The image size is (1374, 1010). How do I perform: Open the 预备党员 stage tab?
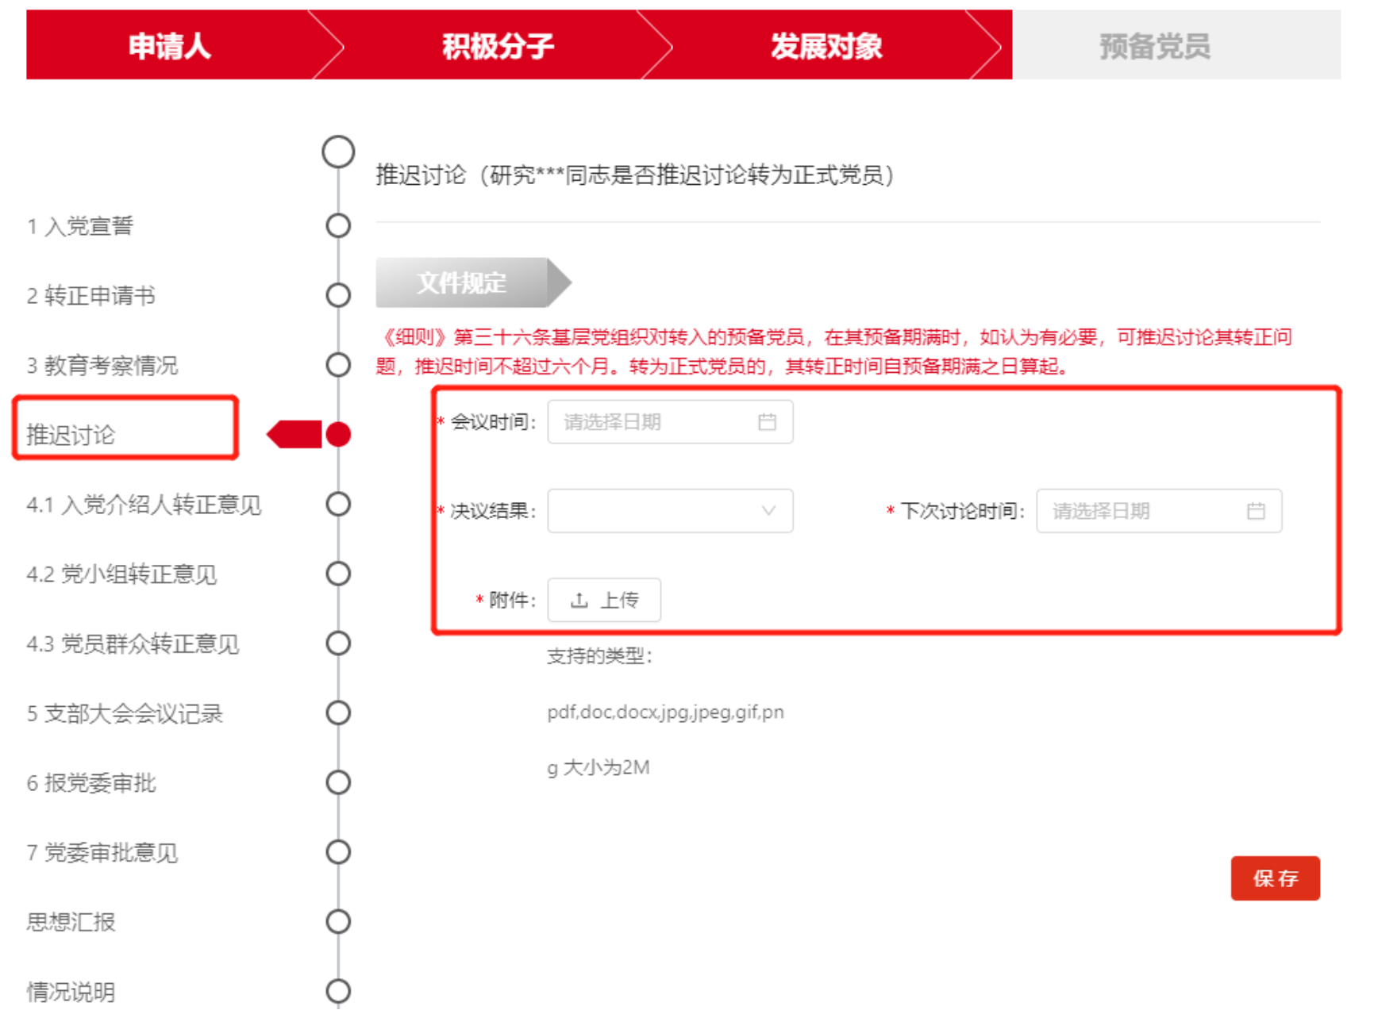(x=1155, y=46)
